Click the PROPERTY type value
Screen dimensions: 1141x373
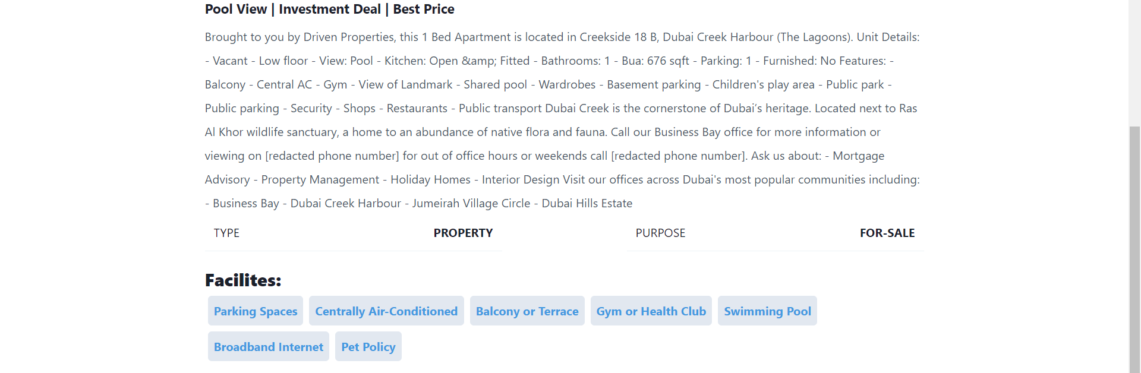[x=463, y=233]
